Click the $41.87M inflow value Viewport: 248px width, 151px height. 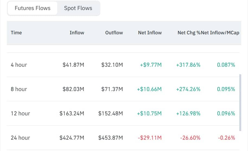(x=73, y=65)
